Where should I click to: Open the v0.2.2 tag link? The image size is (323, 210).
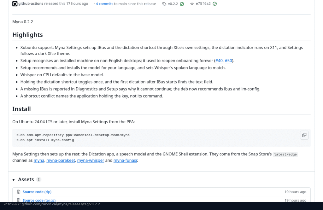coord(173,4)
